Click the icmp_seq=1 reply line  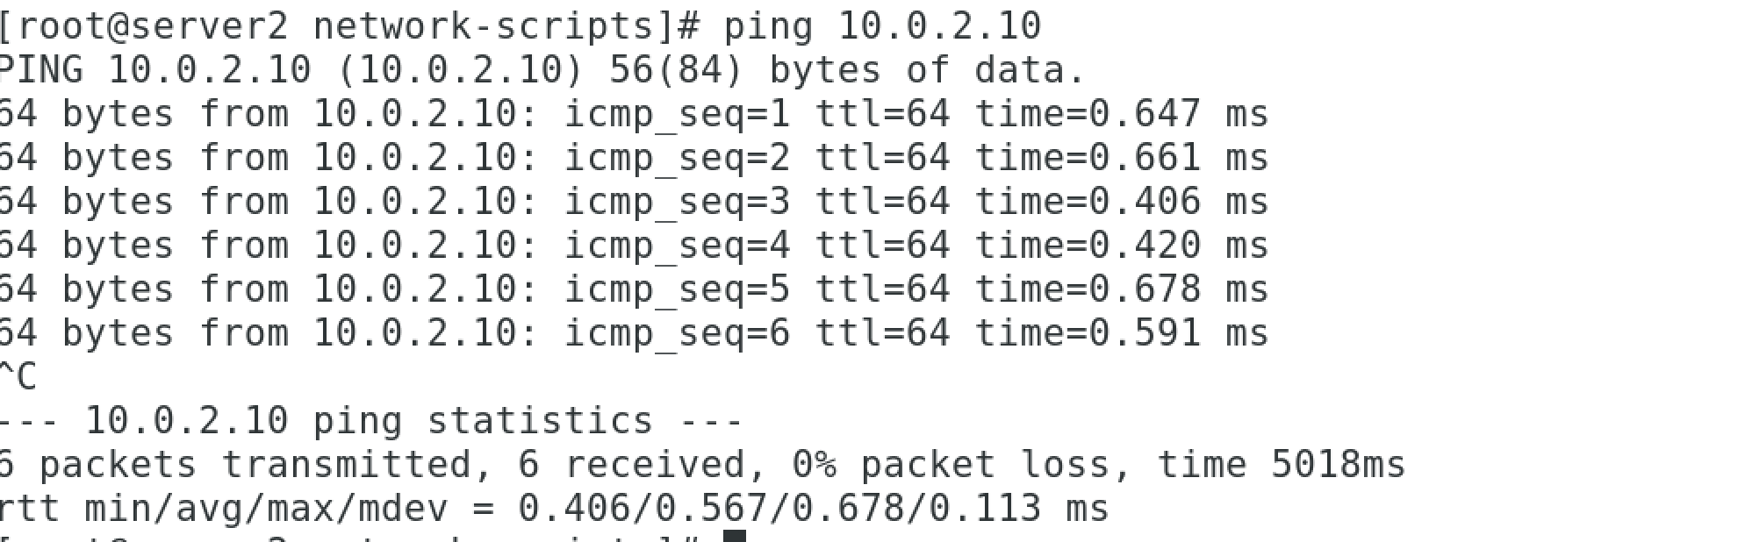(634, 115)
